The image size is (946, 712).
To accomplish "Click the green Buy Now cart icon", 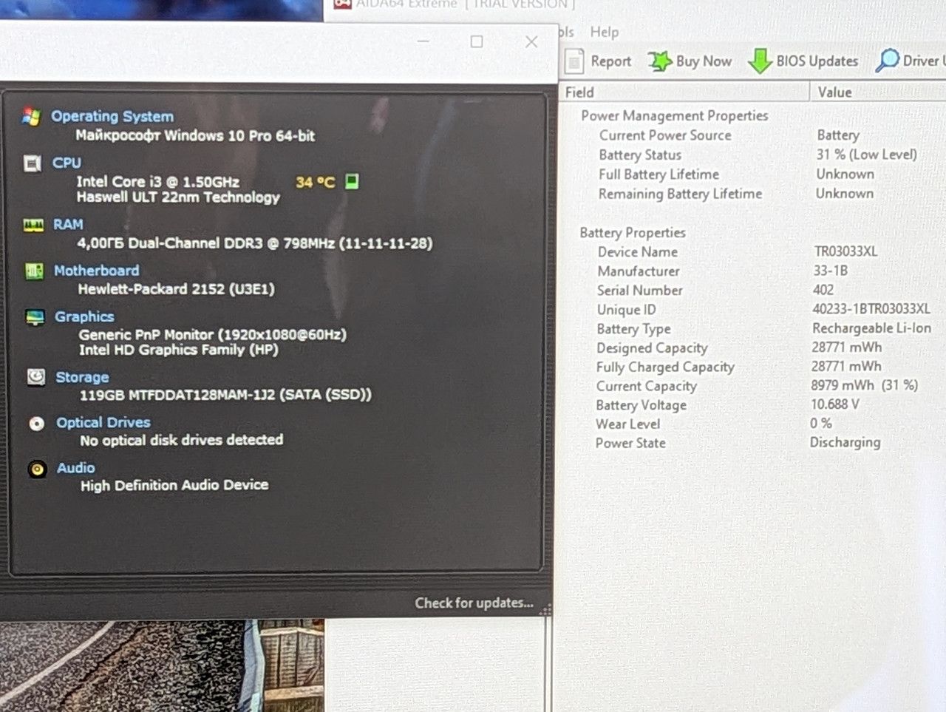I will 659,61.
